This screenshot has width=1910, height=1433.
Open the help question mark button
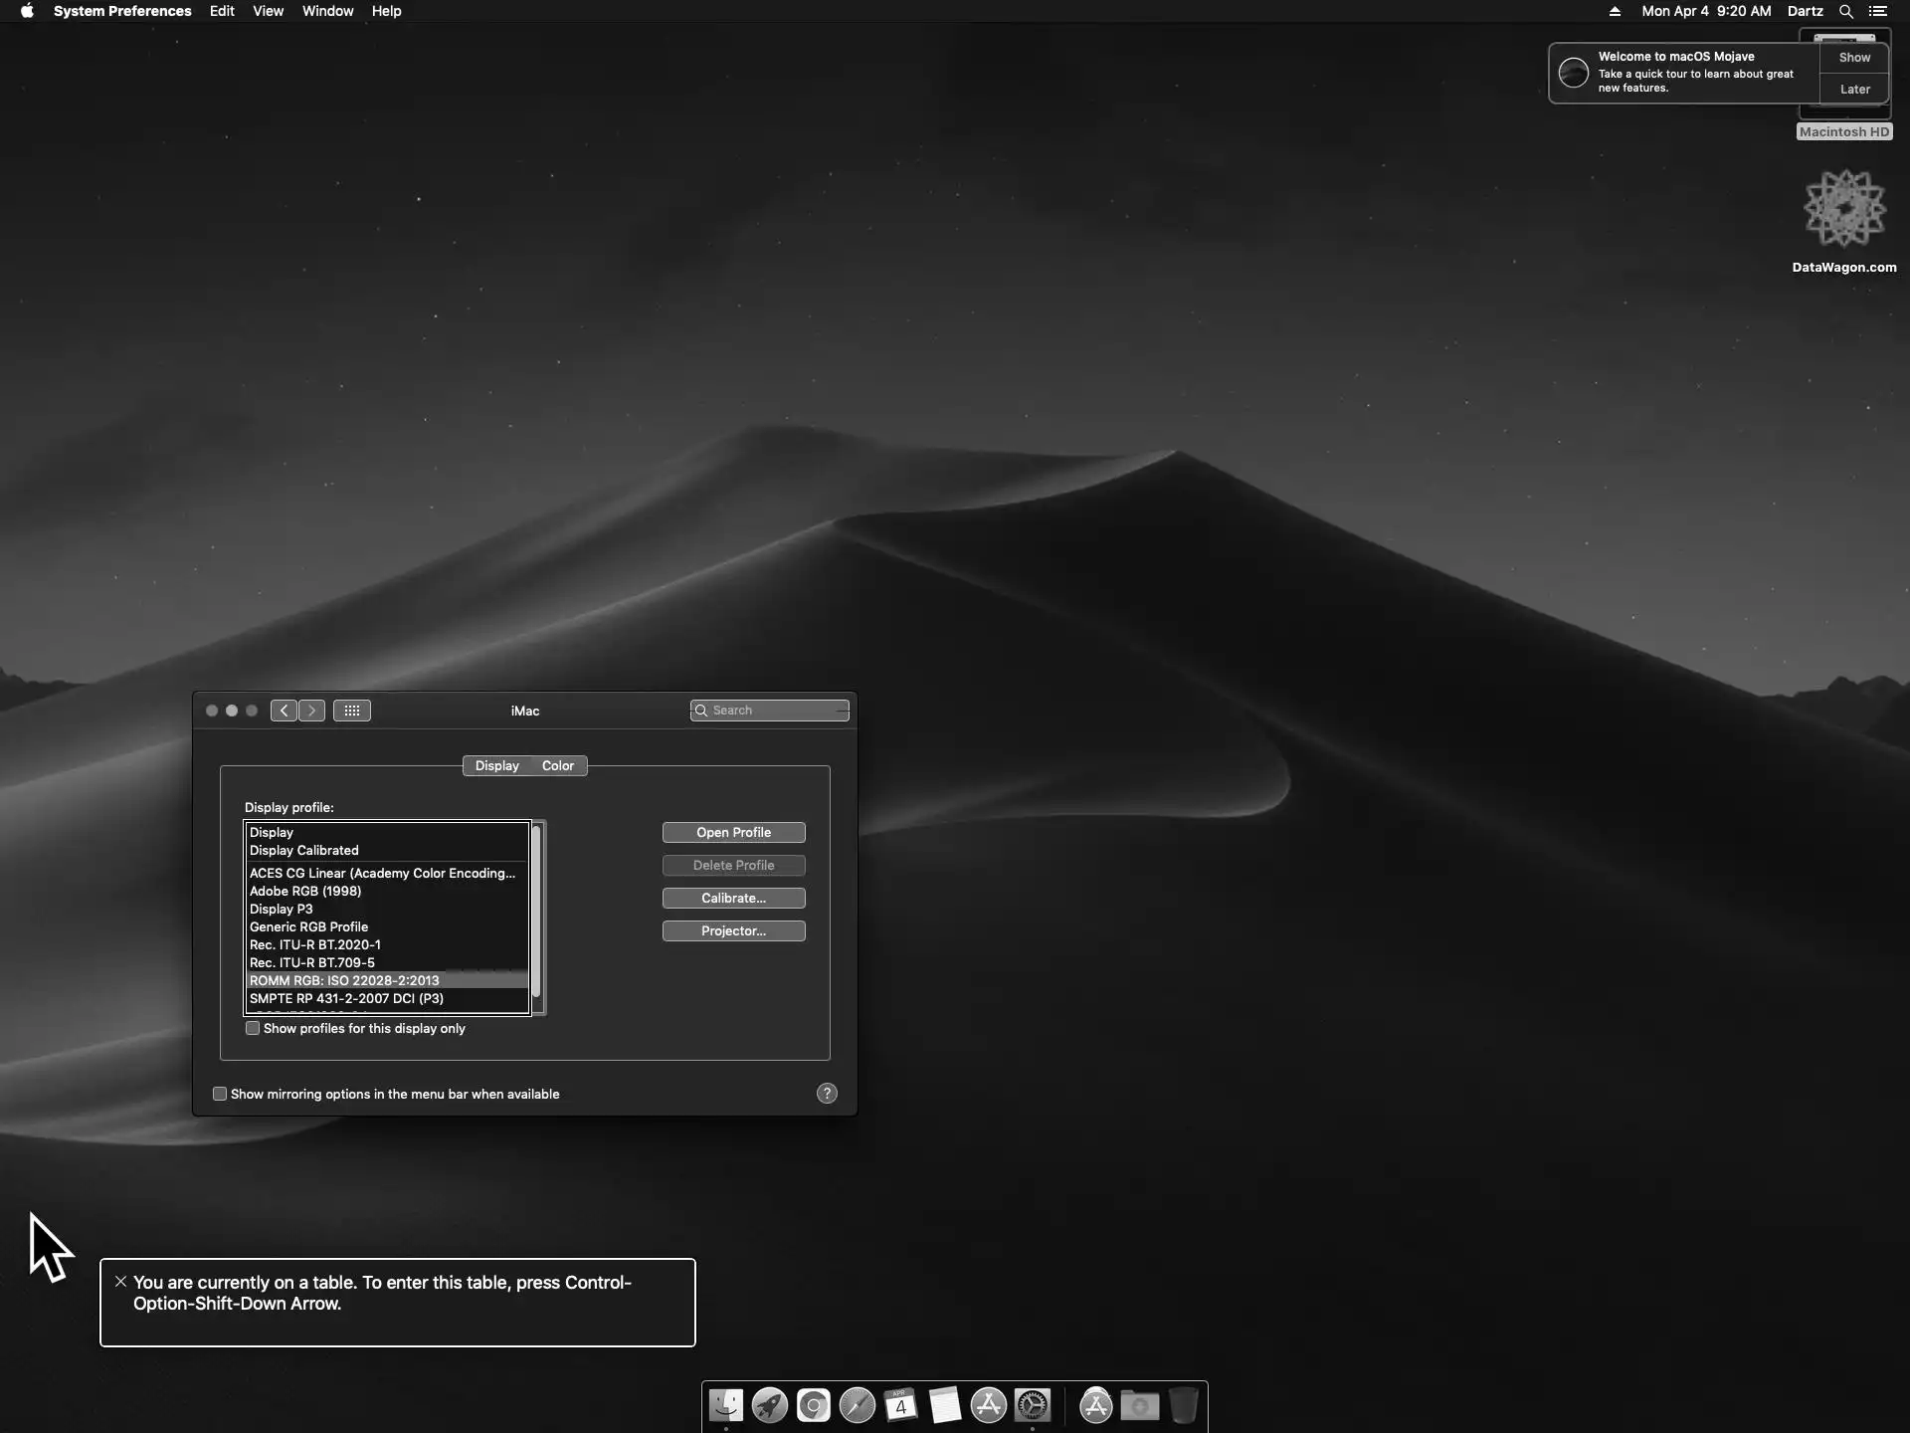(x=827, y=1094)
